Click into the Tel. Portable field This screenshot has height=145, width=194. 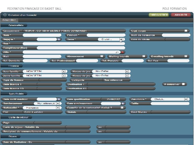[x=133, y=61]
